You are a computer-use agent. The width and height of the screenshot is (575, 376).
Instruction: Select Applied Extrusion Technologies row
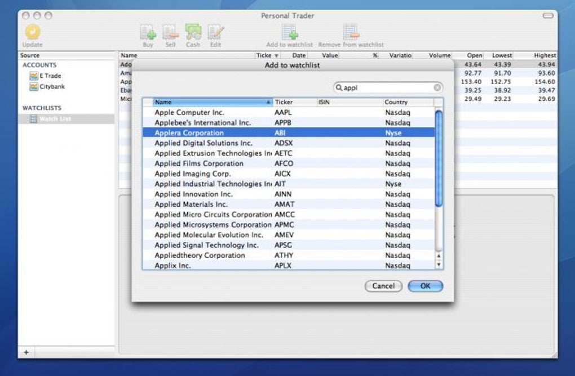[288, 153]
